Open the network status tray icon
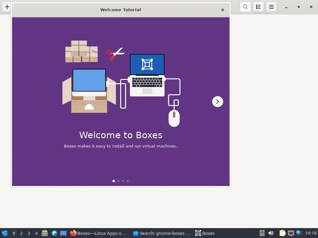 click(x=291, y=233)
